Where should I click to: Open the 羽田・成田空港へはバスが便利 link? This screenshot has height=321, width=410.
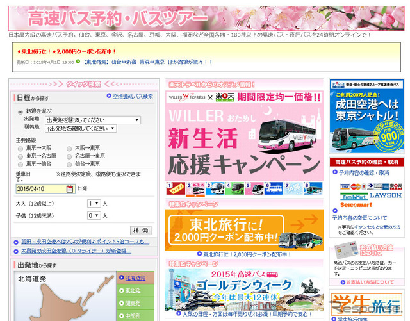click(85, 242)
